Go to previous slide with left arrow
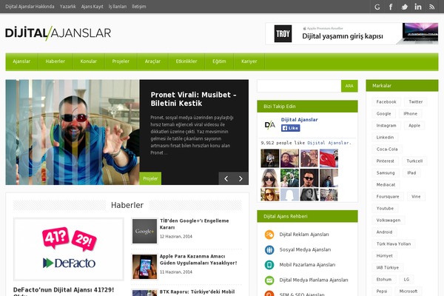Screen dimensions: 444x296 [226, 179]
